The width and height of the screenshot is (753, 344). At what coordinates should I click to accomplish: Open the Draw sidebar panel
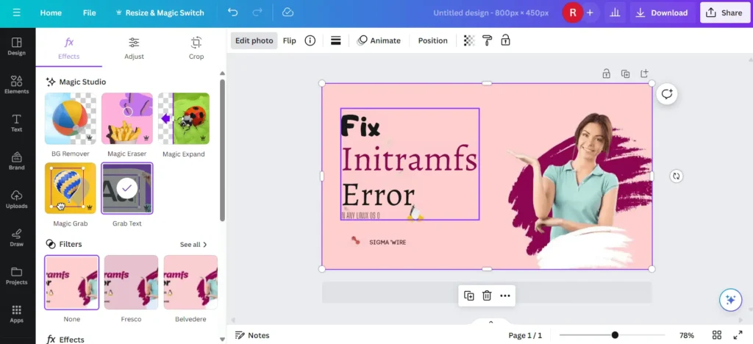click(17, 237)
